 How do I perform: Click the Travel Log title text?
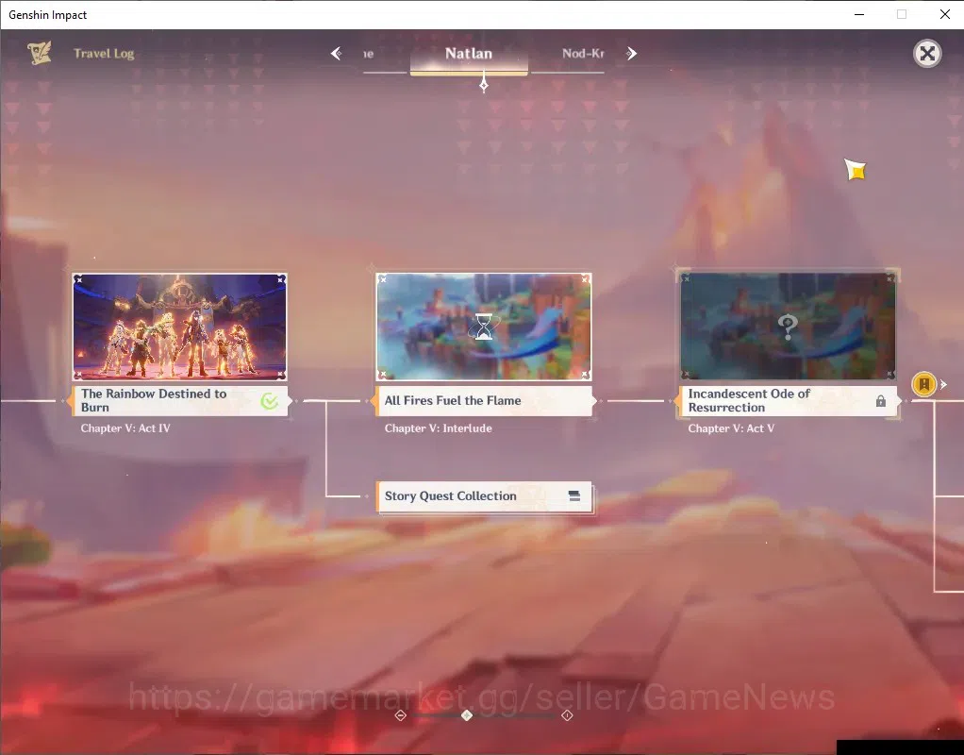tap(104, 54)
